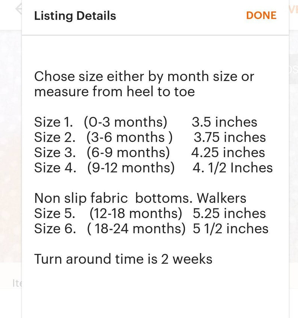This screenshot has height=318, width=298.
Task: Tap the 'measure from heel to toe' line
Action: 114,91
